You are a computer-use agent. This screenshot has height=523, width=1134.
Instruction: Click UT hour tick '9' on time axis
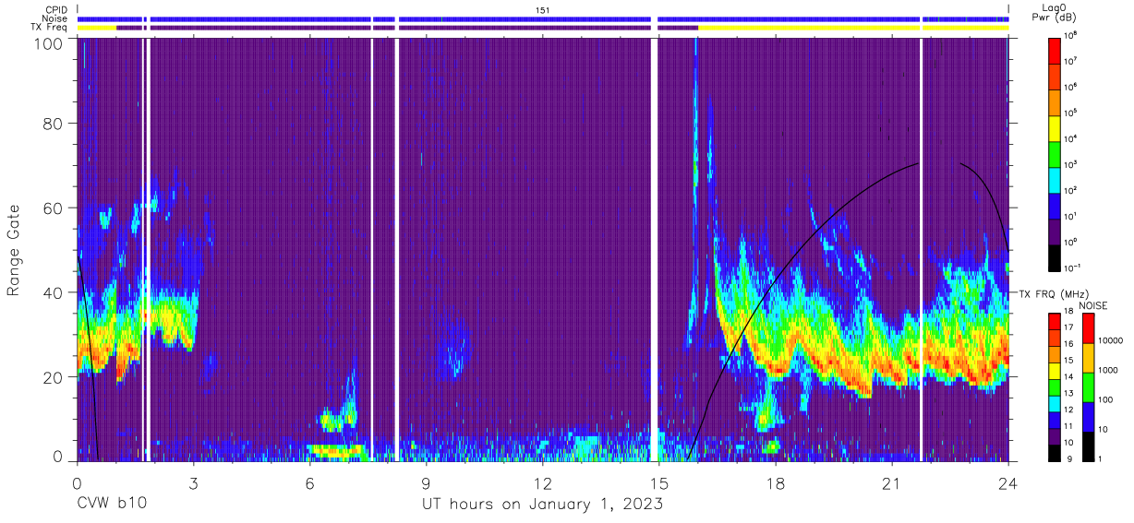pos(426,481)
